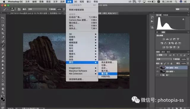Click the foreground color swatch
Screen dimensions: 190x109
coord(2,99)
